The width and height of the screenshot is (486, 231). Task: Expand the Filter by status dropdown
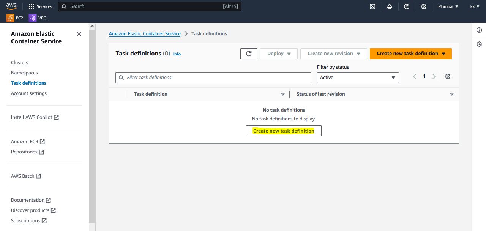pos(358,78)
